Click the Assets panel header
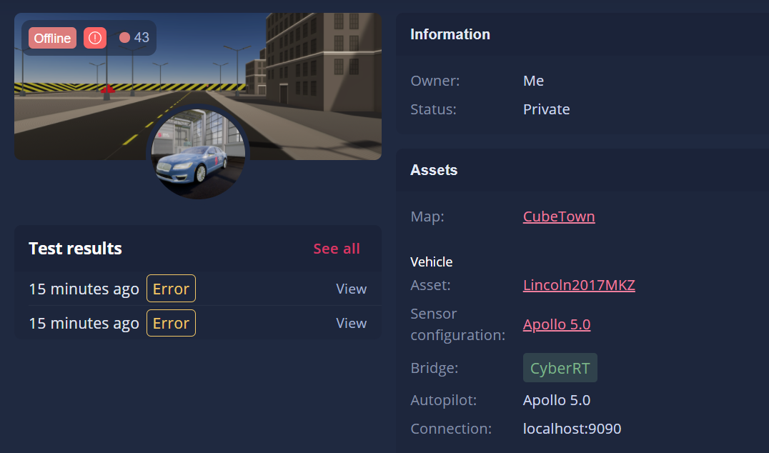Viewport: 769px width, 453px height. coord(582,170)
